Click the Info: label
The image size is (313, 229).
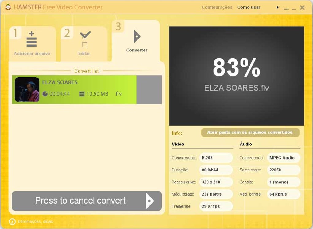click(177, 133)
